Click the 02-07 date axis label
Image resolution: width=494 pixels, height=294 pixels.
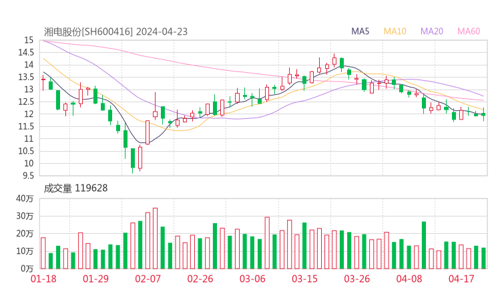pos(148,279)
